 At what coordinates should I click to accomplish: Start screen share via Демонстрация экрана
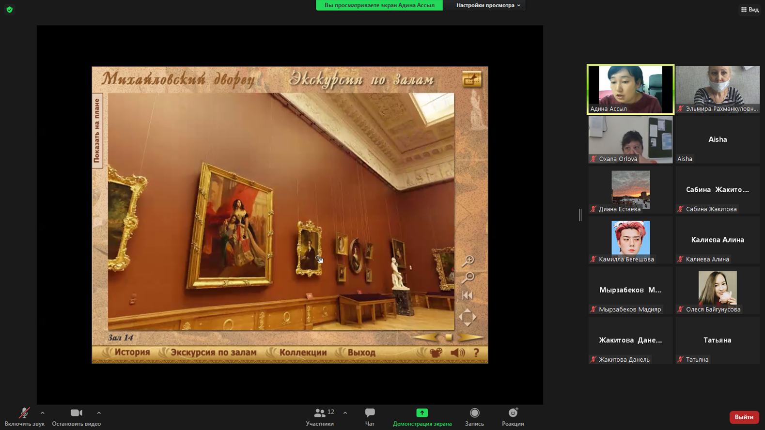pyautogui.click(x=422, y=417)
